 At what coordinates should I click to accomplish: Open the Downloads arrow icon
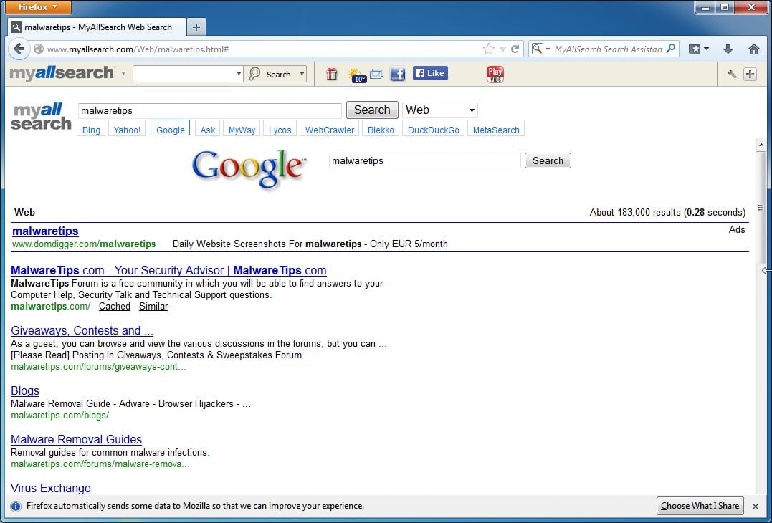[727, 49]
